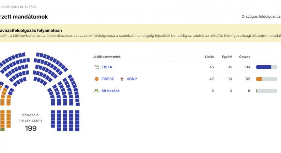The image size is (281, 153).
Task: Click the blue seat block in the hemicycle's lower right
Action: point(65,120)
